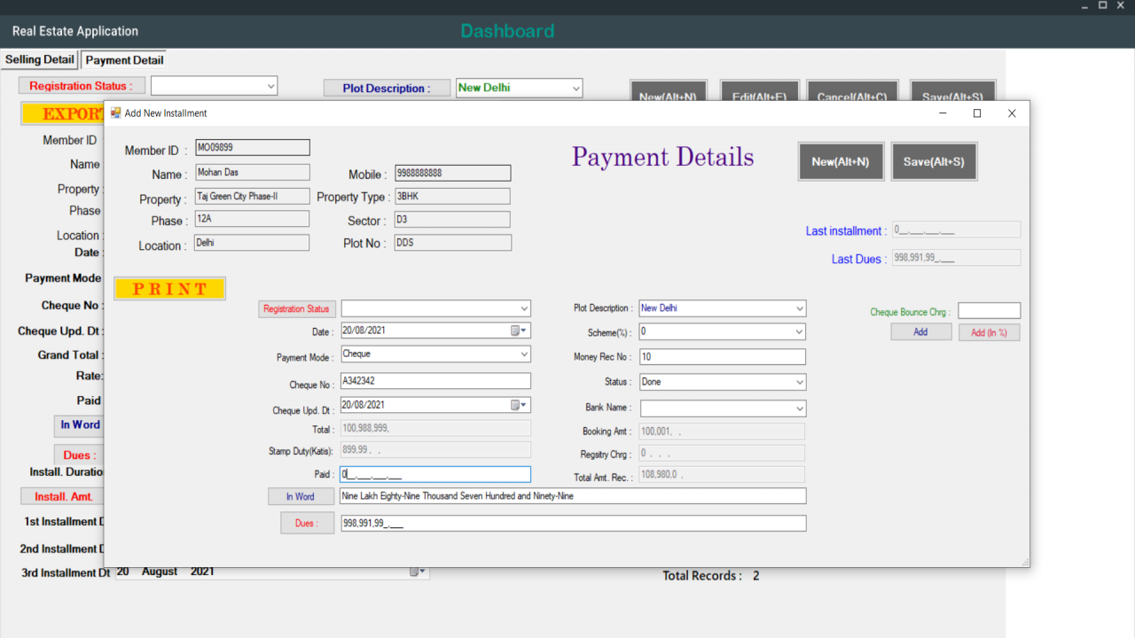Viewport: 1135px width, 638px height.
Task: Click the Dues button in dialog
Action: (307, 523)
